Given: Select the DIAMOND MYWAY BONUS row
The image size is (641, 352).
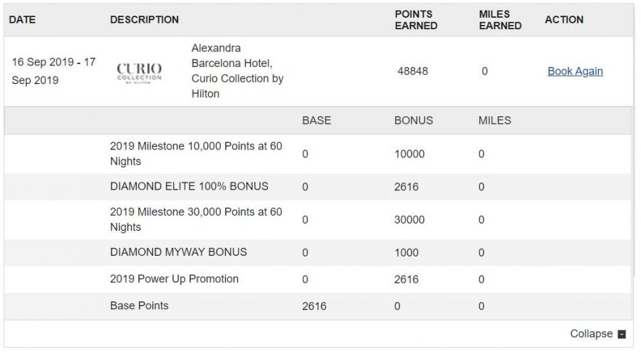Looking at the screenshot, I should [179, 252].
